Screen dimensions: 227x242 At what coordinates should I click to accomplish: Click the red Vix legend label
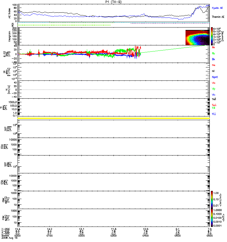pos(214,83)
